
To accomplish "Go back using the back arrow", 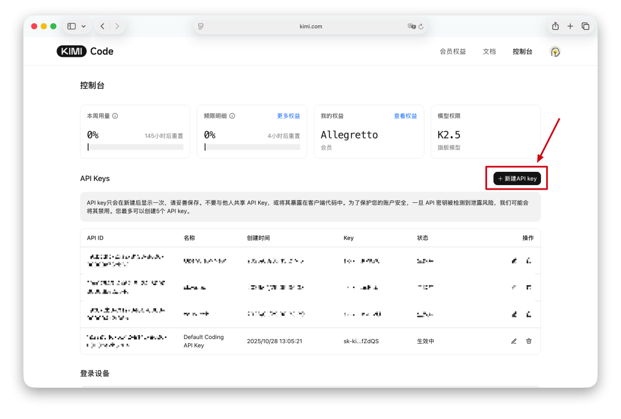I will point(102,26).
